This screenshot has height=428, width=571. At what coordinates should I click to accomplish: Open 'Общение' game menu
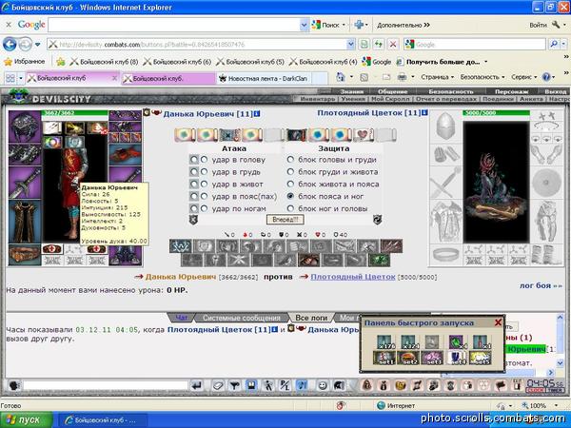[x=392, y=91]
